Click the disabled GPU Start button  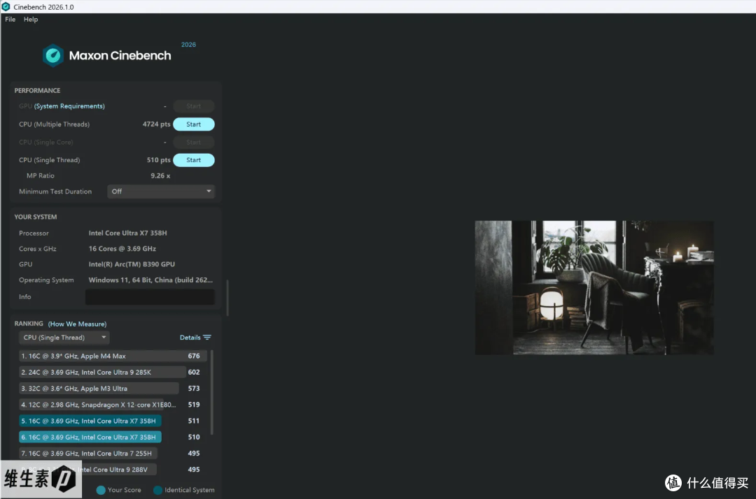click(194, 106)
